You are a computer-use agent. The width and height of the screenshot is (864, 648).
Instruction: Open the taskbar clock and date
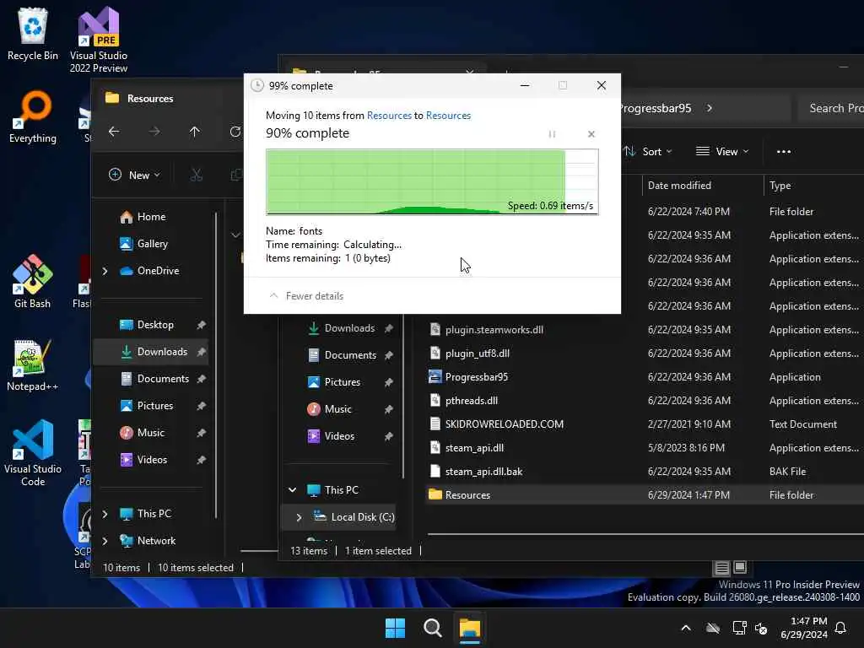point(804,628)
